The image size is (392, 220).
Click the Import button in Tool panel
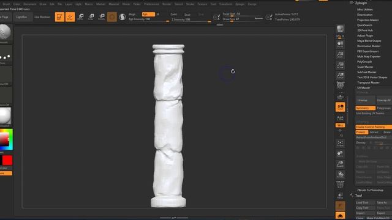365,213
